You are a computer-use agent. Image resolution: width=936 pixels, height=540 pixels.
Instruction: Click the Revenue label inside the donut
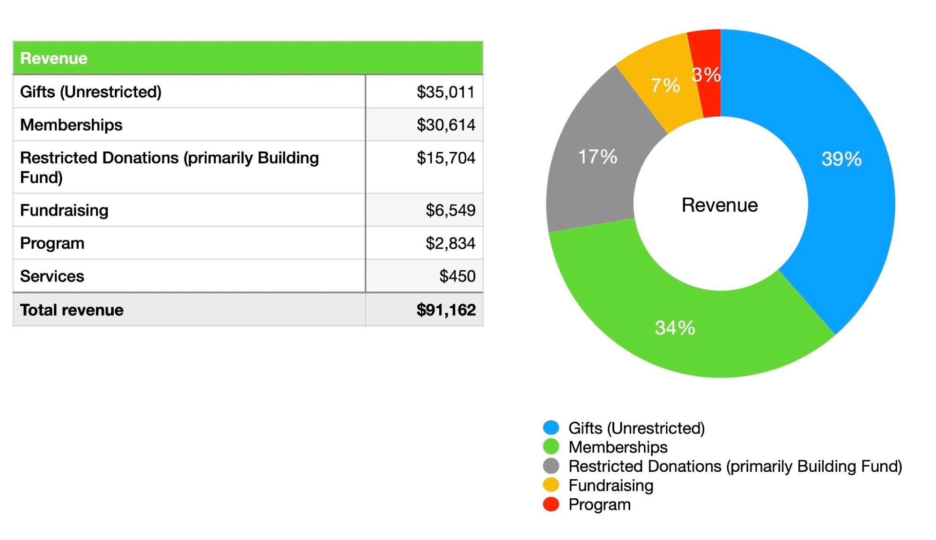pos(721,203)
